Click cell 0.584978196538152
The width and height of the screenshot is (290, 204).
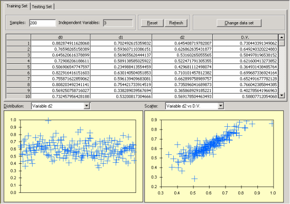click(245, 55)
